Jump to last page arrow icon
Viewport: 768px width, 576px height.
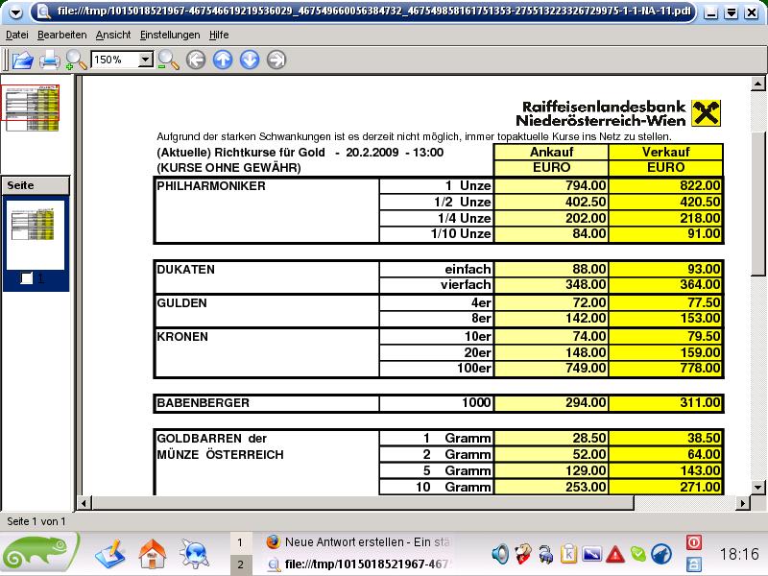coord(276,60)
